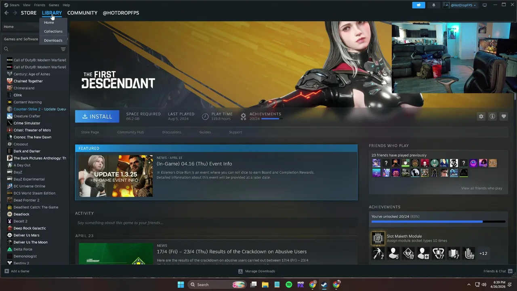Open the Help menu
This screenshot has height=291, width=517.
[x=66, y=5]
